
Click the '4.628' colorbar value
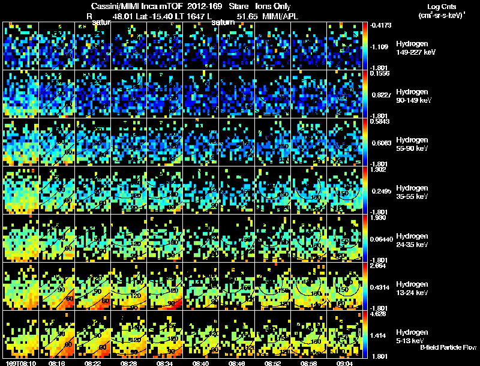pyautogui.click(x=378, y=314)
